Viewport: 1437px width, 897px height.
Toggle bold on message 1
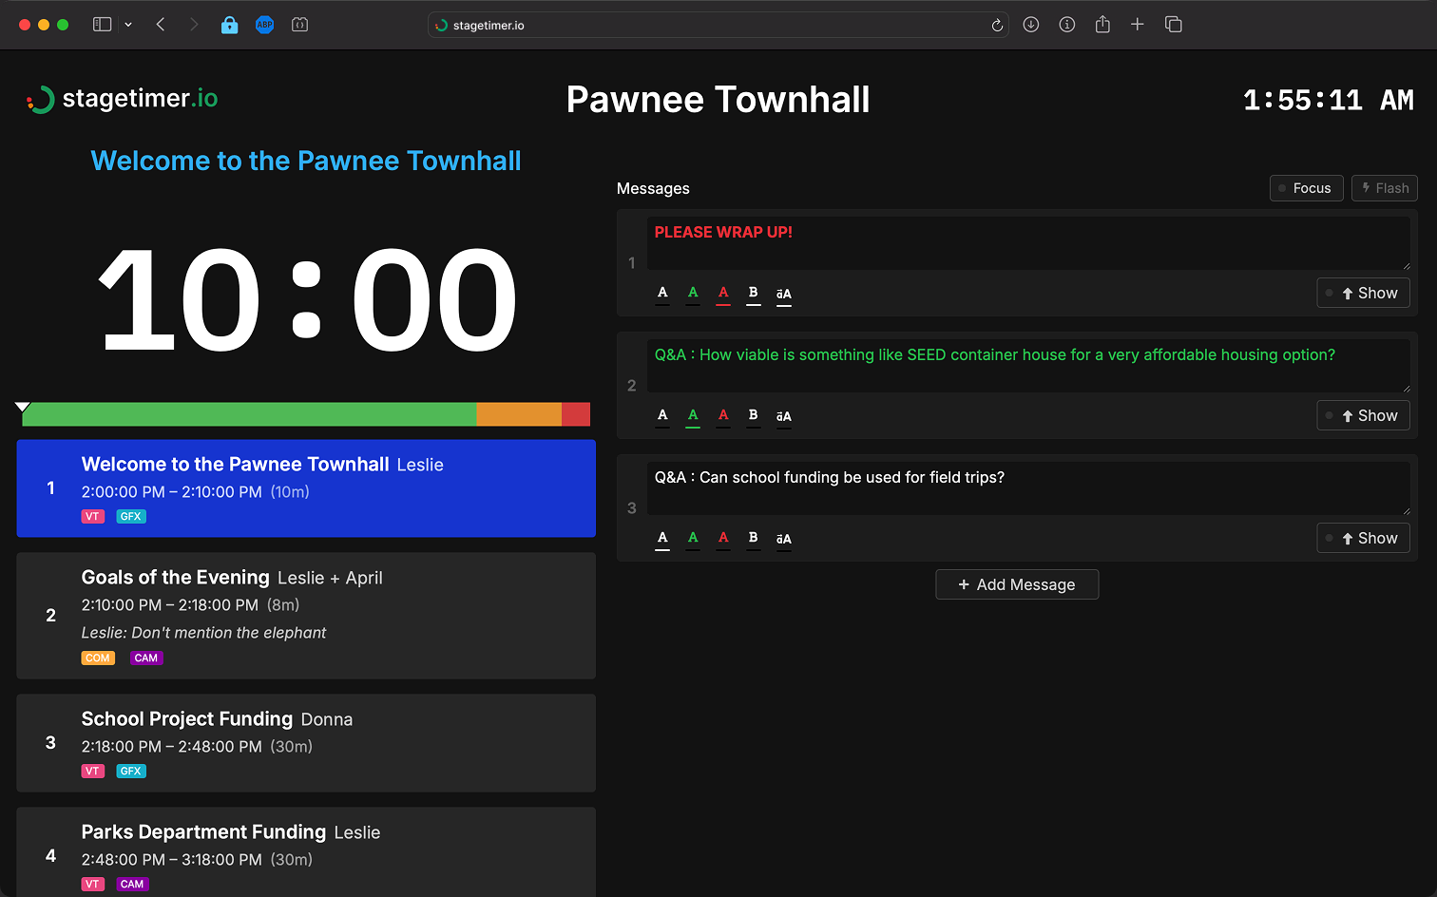click(x=753, y=293)
